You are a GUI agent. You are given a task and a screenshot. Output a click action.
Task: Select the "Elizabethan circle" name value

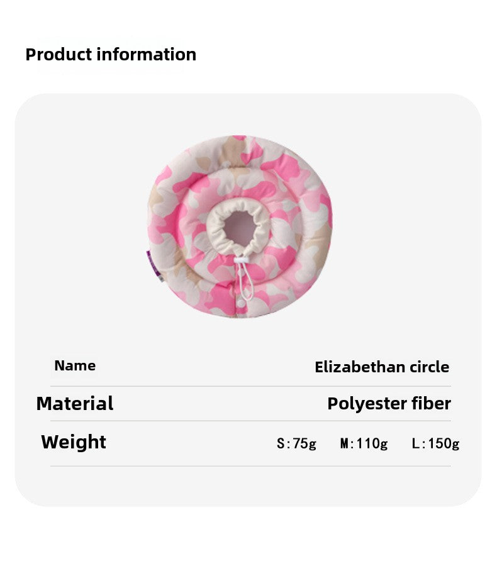tap(382, 367)
